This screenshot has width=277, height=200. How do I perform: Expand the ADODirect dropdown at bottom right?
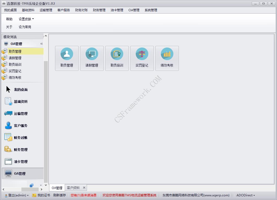point(245,195)
